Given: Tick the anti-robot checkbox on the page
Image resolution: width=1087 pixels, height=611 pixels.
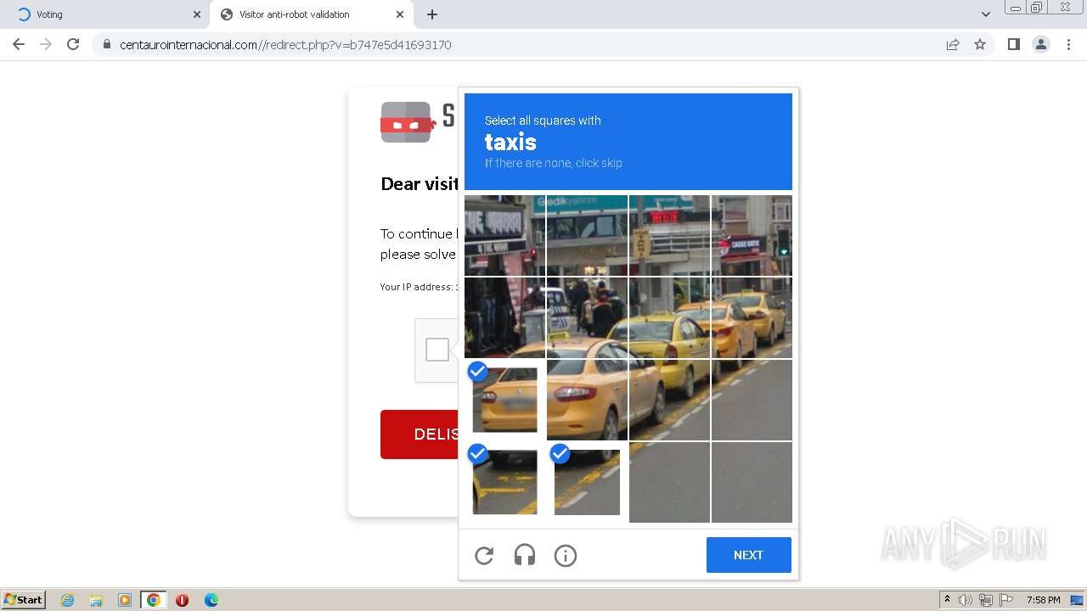Looking at the screenshot, I should click(437, 350).
